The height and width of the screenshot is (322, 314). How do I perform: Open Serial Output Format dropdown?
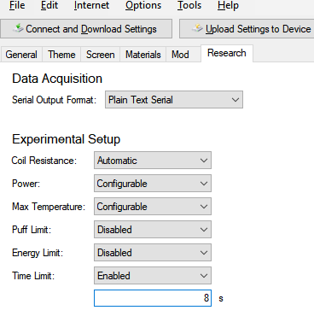(174, 100)
